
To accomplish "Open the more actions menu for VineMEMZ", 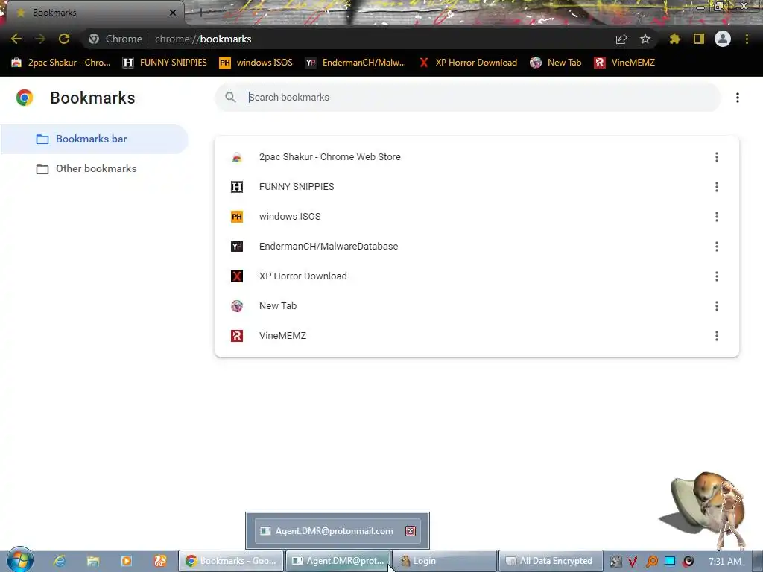I will (x=717, y=336).
